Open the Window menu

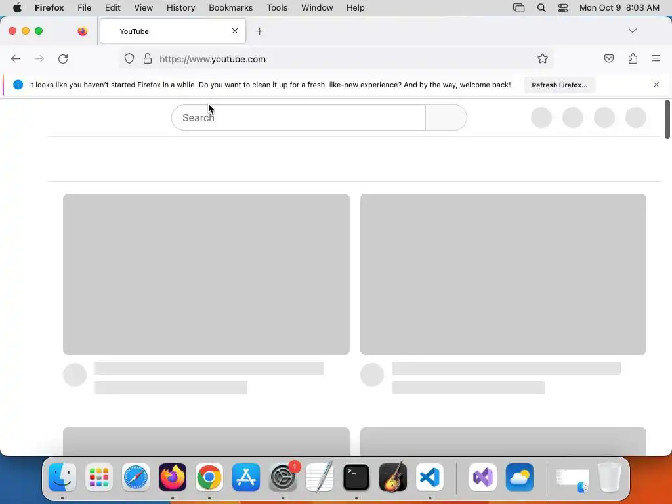[317, 8]
